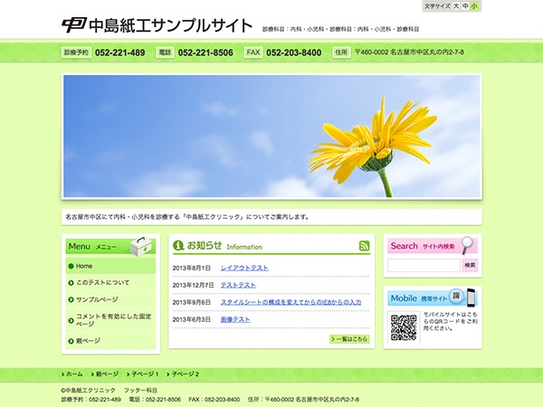Image resolution: width=543 pixels, height=407 pixels.
Task: Click the QR code image
Action: 404,327
